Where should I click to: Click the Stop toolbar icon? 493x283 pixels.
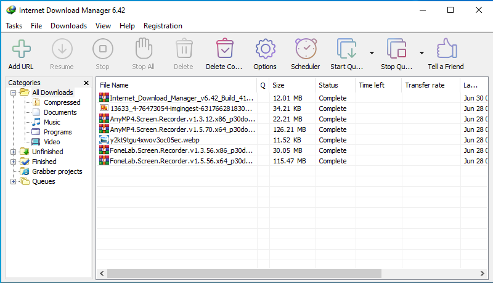click(102, 49)
